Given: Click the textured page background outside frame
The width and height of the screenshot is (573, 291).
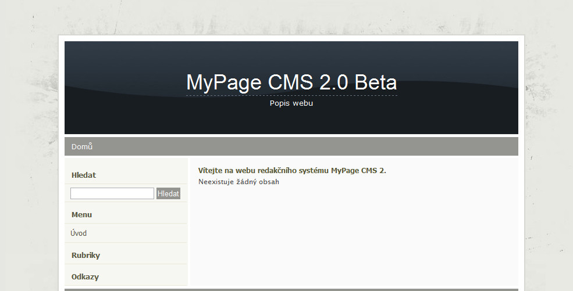Looking at the screenshot, I should (x=29, y=146).
